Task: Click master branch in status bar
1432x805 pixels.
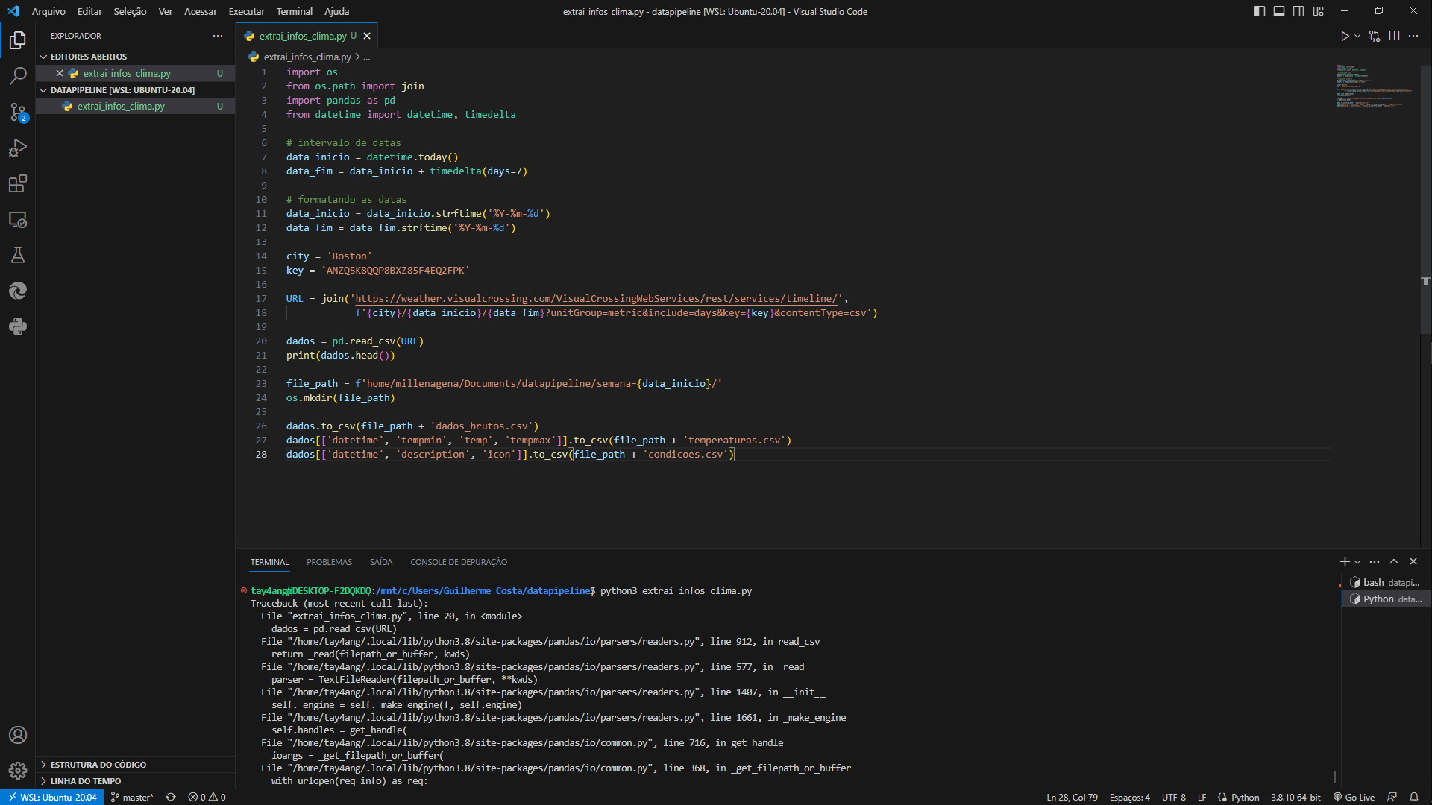Action: click(x=132, y=798)
